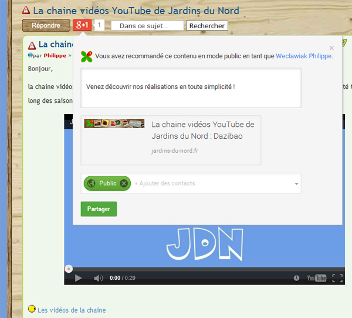Click the Public globe icon

pyautogui.click(x=91, y=183)
